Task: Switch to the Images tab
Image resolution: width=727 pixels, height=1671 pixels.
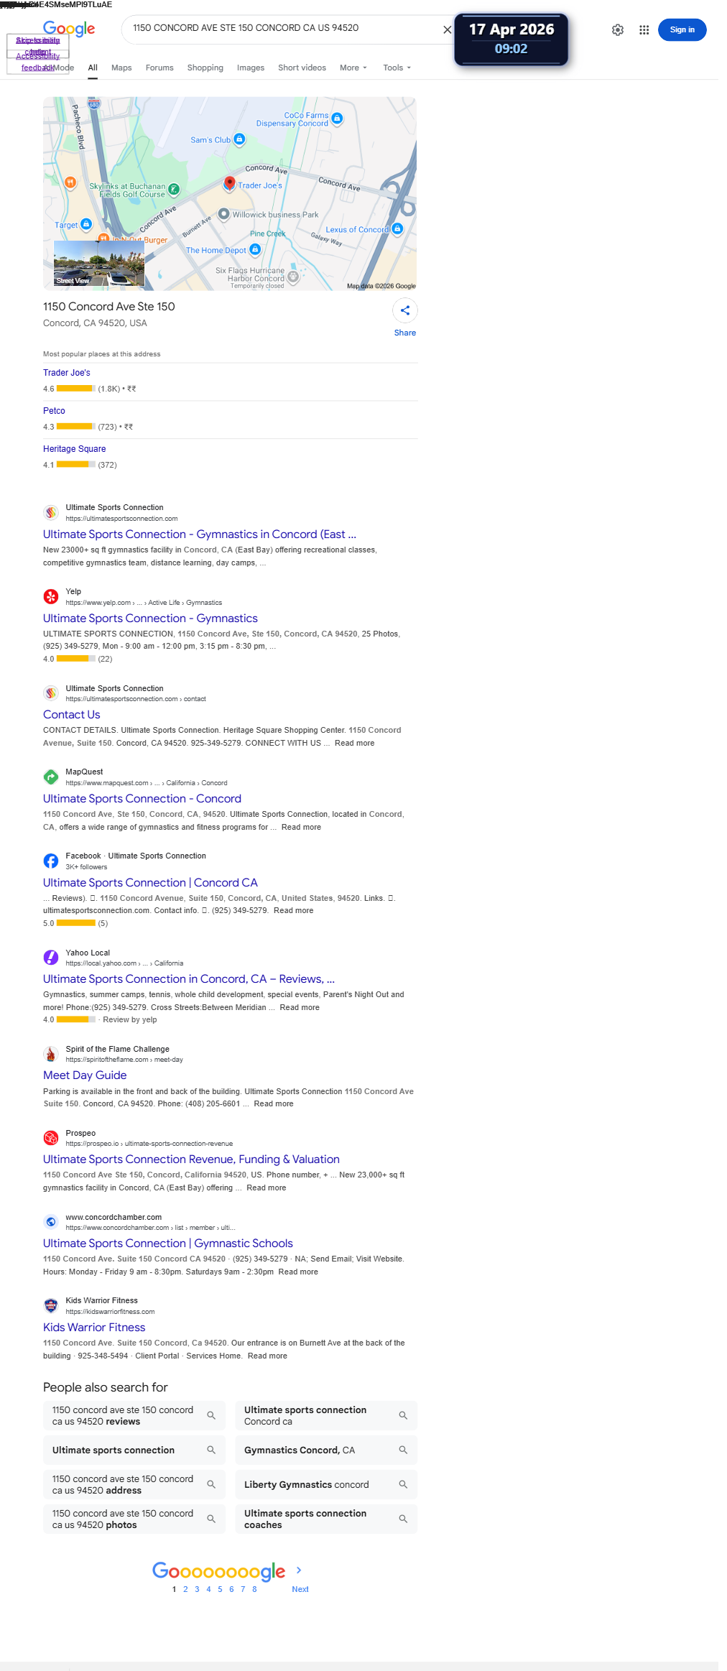Action: tap(251, 68)
